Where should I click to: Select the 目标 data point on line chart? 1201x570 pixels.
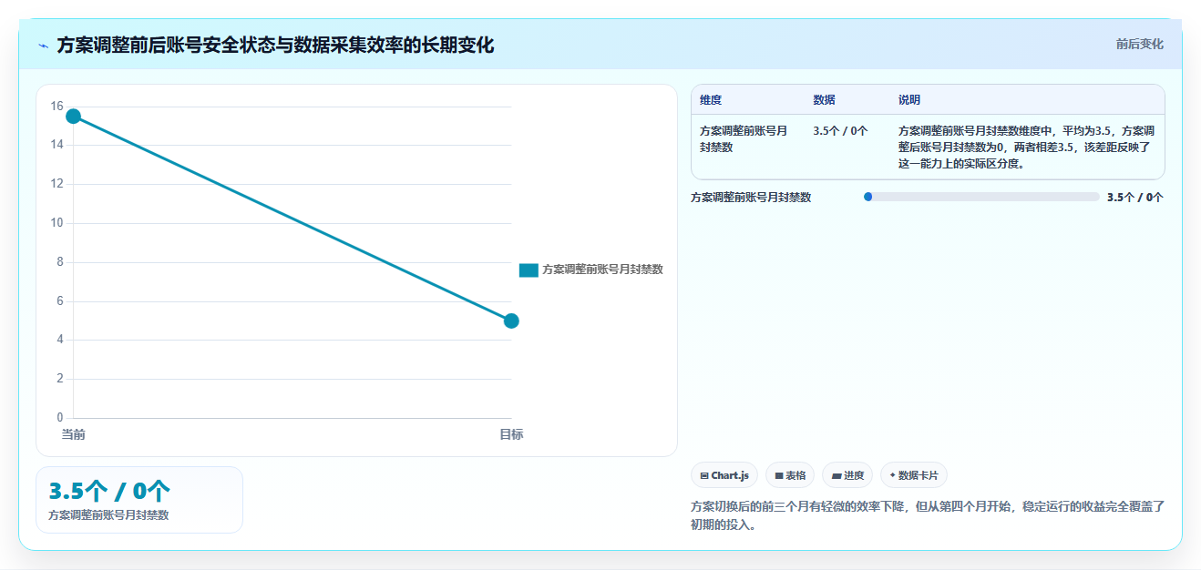point(511,321)
